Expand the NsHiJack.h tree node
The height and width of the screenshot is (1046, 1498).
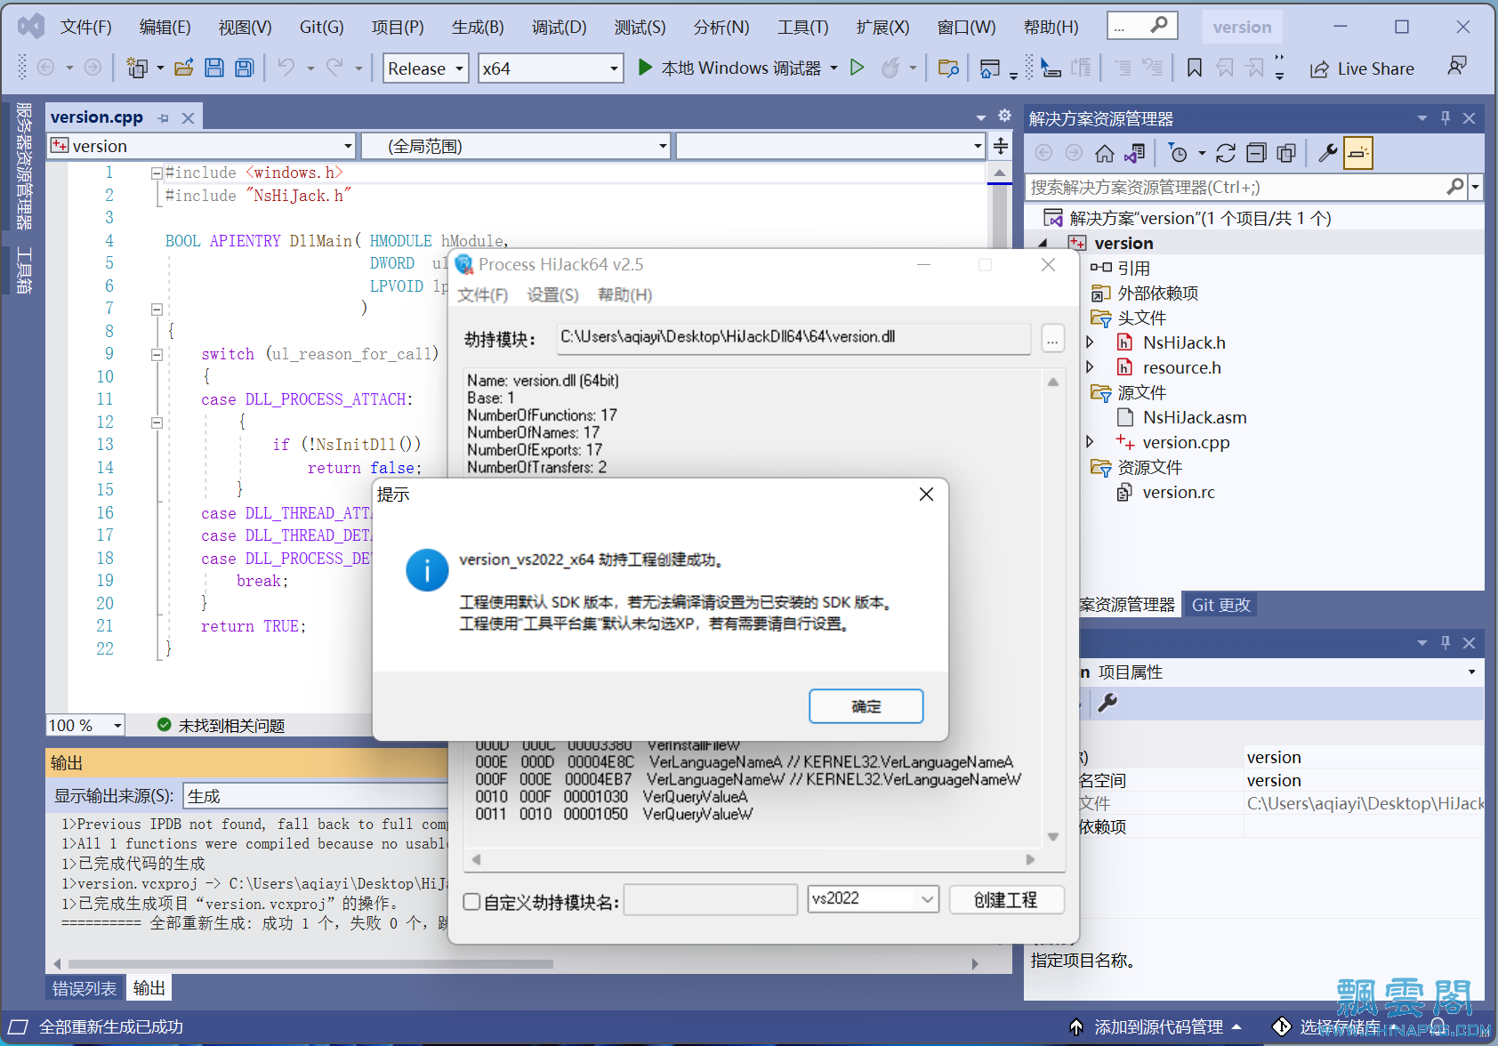1090,342
